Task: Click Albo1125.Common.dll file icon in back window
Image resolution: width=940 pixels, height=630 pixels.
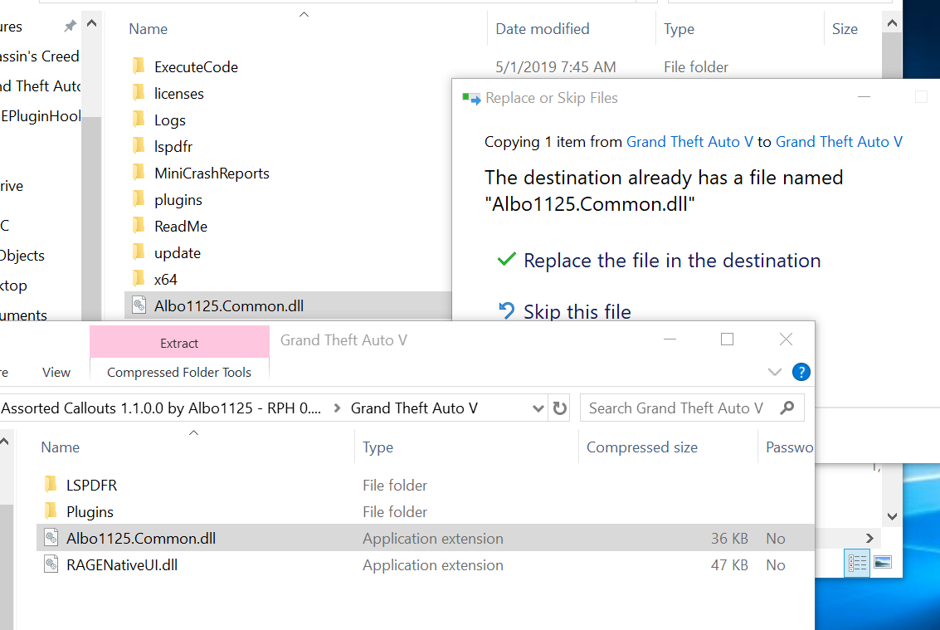Action: (139, 305)
